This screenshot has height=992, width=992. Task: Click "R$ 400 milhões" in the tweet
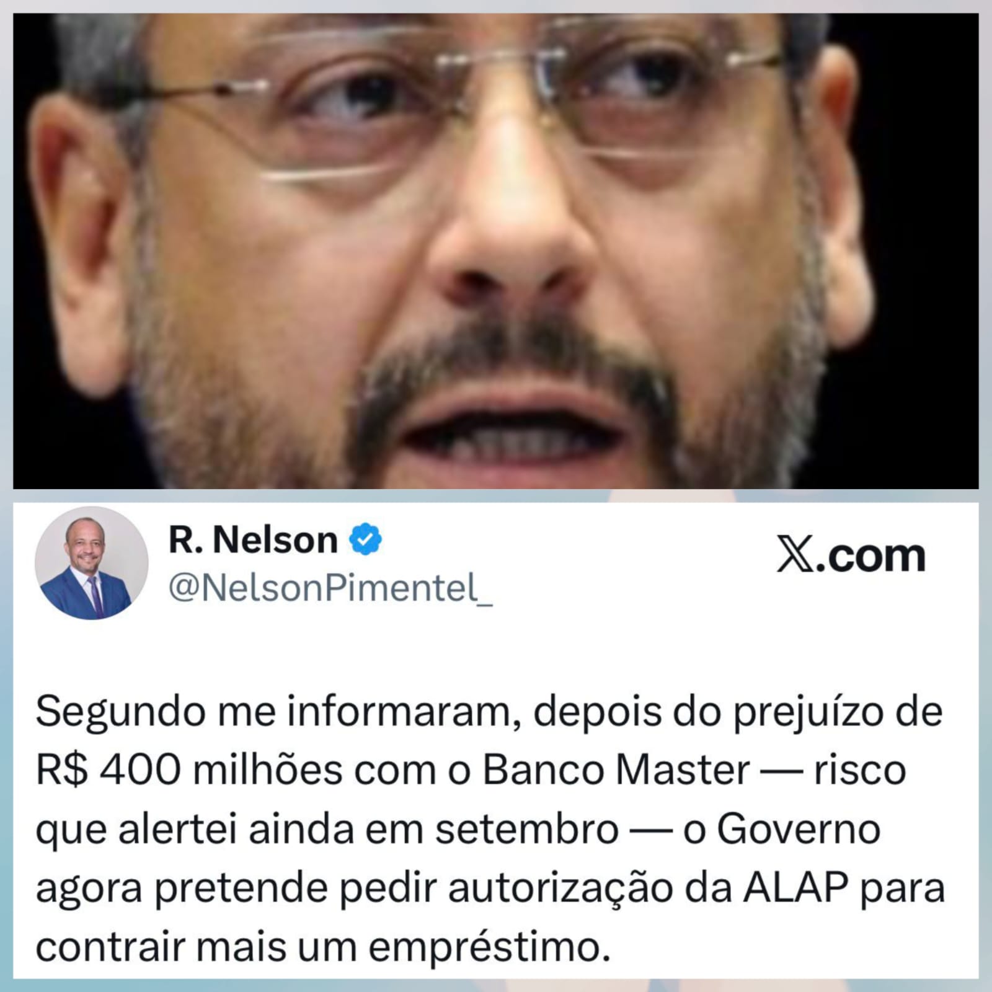coord(189,771)
